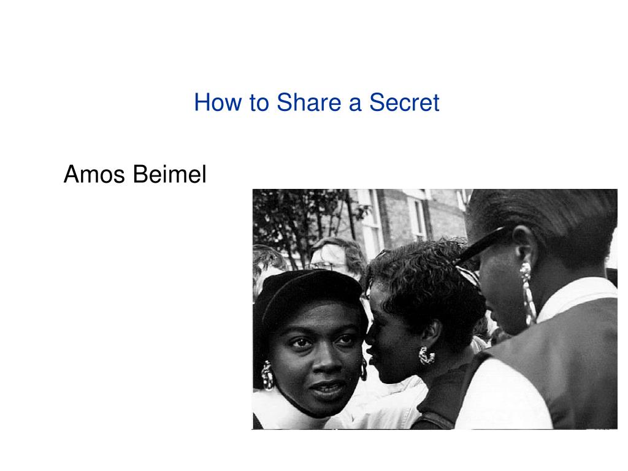Click the hoop earring of whispering woman

(x=427, y=355)
